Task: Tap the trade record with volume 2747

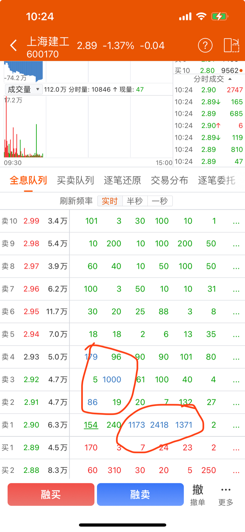Action: [209, 90]
